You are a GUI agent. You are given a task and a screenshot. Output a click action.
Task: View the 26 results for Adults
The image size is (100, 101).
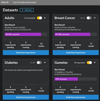click(x=41, y=45)
